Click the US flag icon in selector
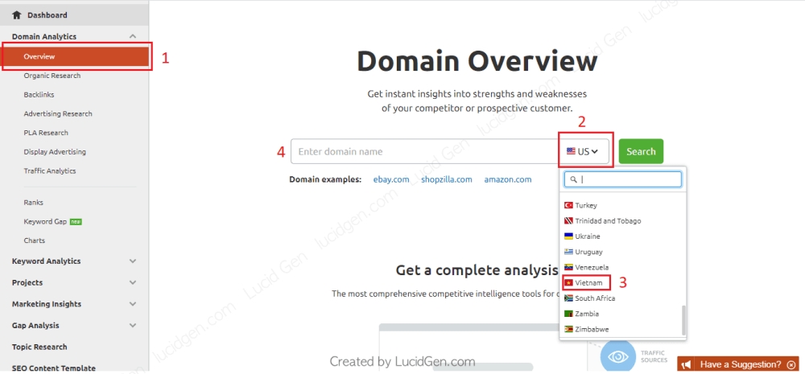Screen dimensions: 805x374 coord(571,151)
